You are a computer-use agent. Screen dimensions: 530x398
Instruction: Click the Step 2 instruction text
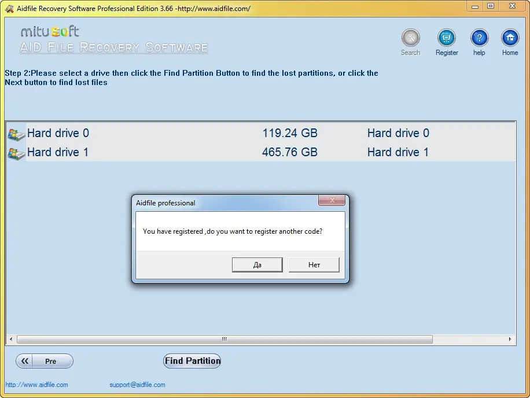click(x=192, y=78)
